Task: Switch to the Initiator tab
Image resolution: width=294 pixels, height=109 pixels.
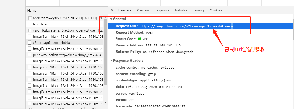Action: (x=181, y=10)
